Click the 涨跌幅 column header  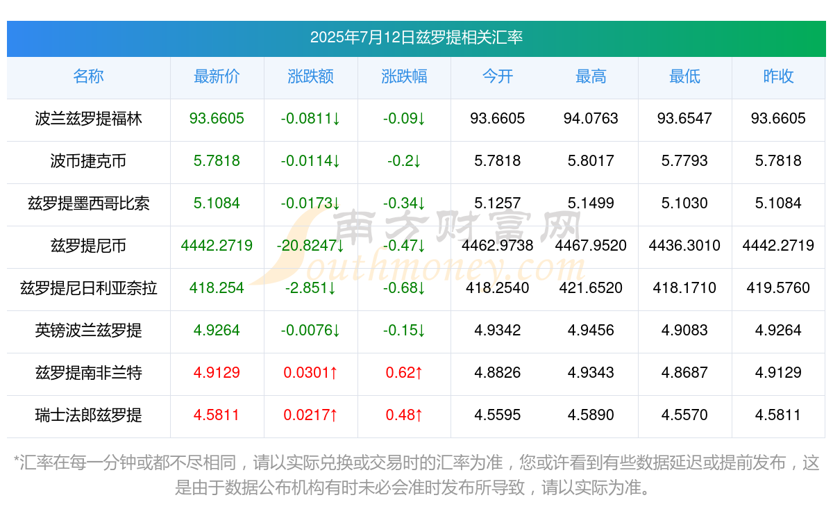click(x=404, y=76)
